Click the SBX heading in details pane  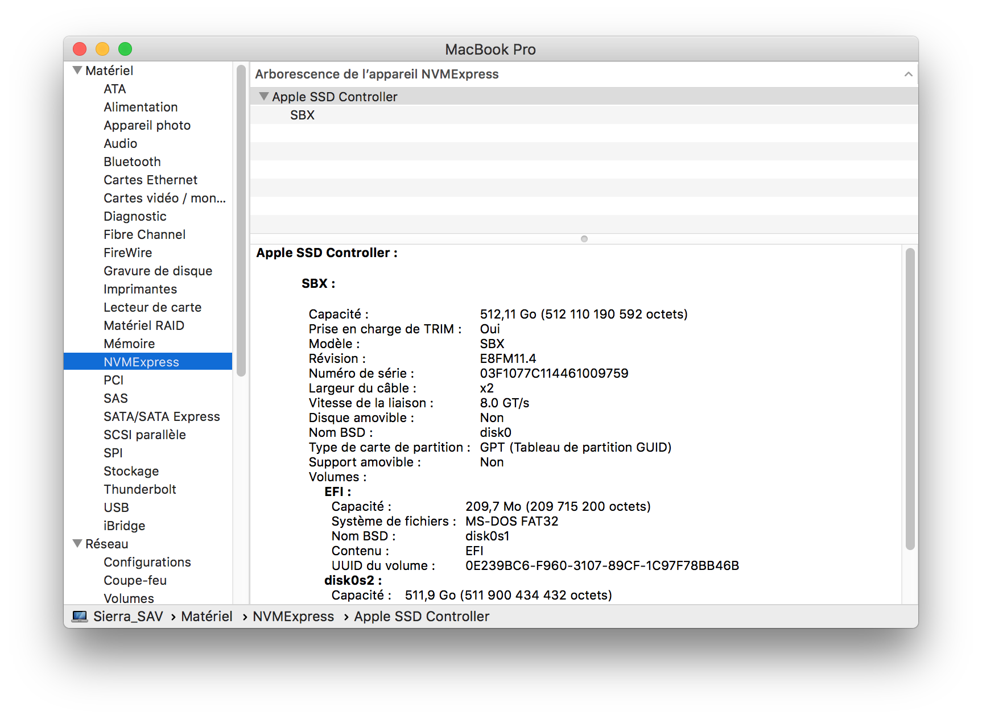point(318,283)
